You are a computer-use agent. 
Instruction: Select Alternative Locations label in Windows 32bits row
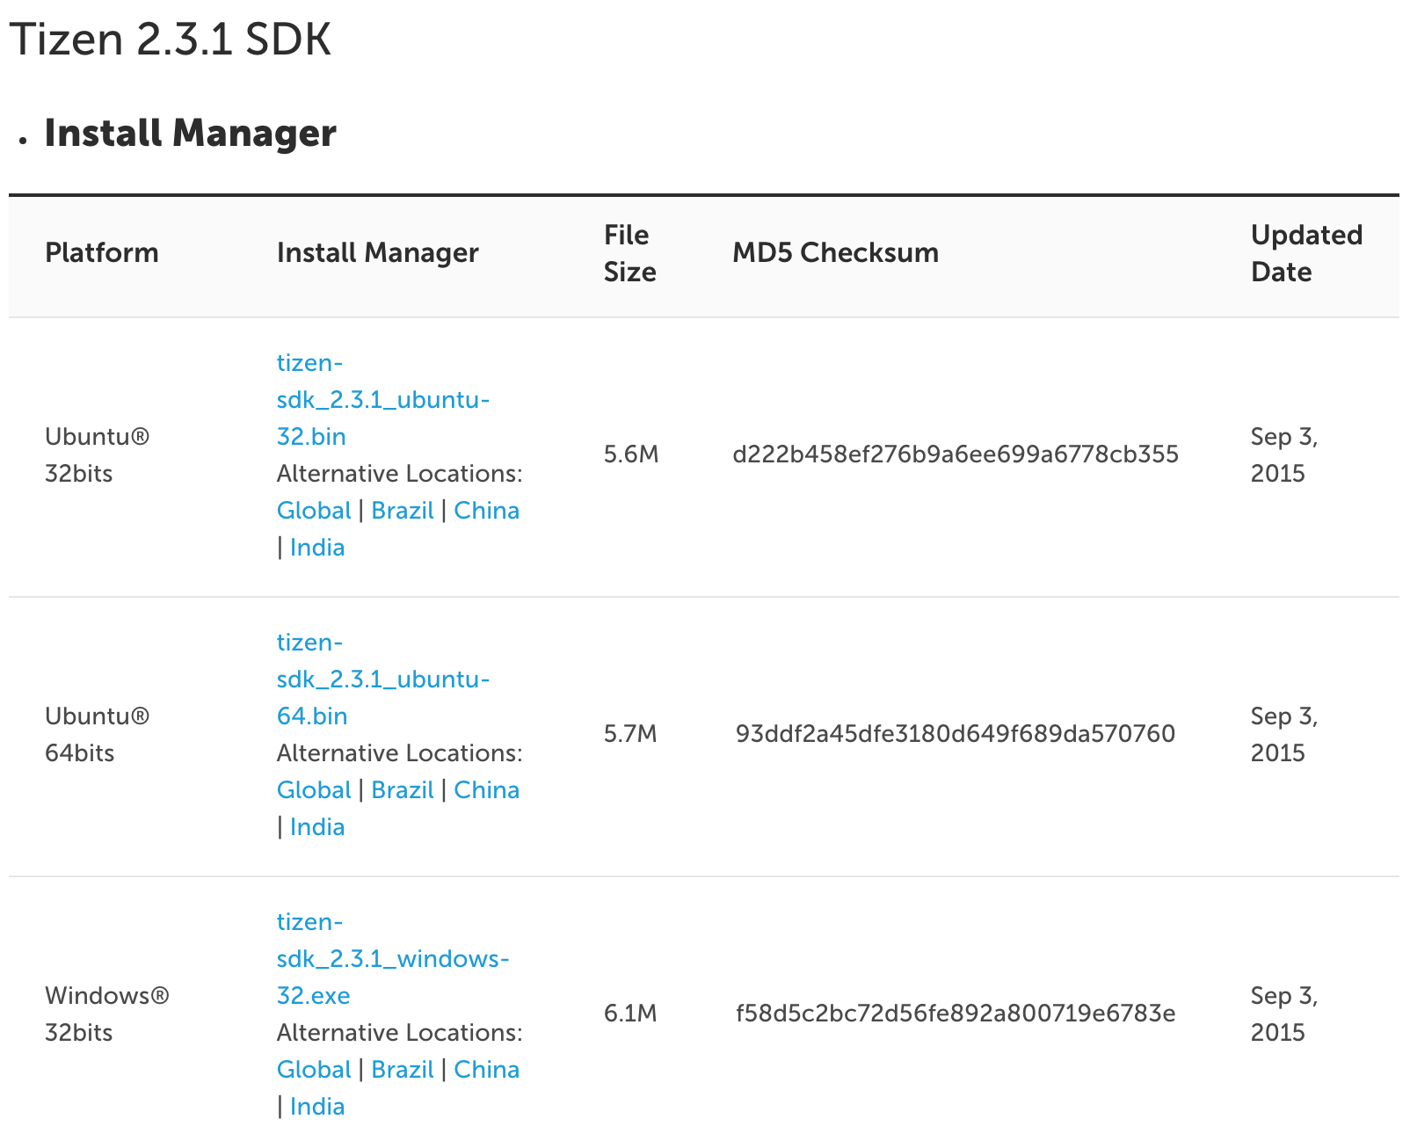coord(400,1033)
